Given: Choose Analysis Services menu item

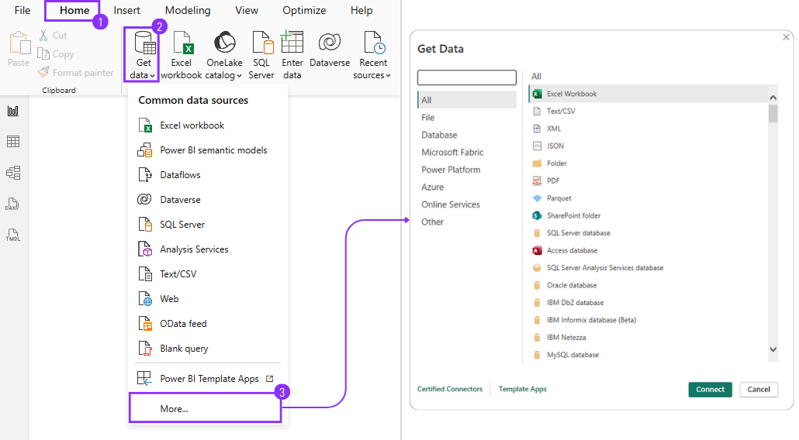Looking at the screenshot, I should coord(209,249).
